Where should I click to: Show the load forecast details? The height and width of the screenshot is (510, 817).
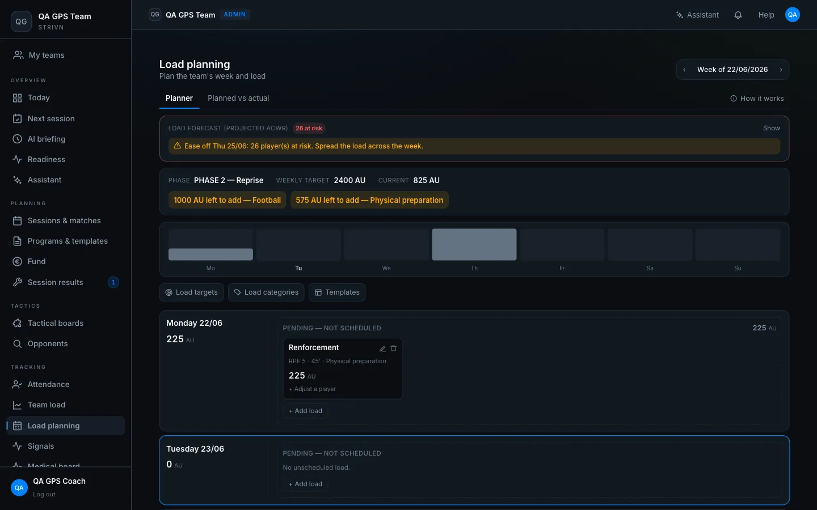771,128
